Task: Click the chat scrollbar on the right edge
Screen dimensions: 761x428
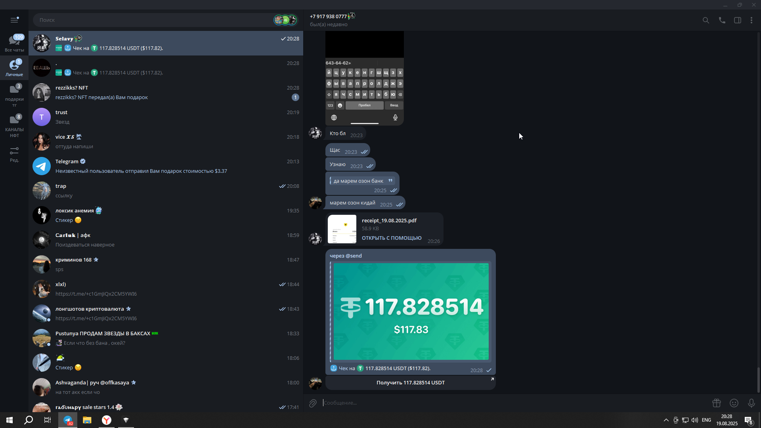Action: pyautogui.click(x=759, y=380)
